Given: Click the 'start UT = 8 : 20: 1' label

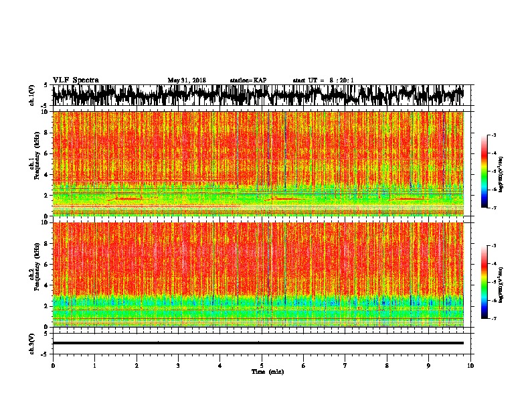Looking at the screenshot, I should coord(323,80).
